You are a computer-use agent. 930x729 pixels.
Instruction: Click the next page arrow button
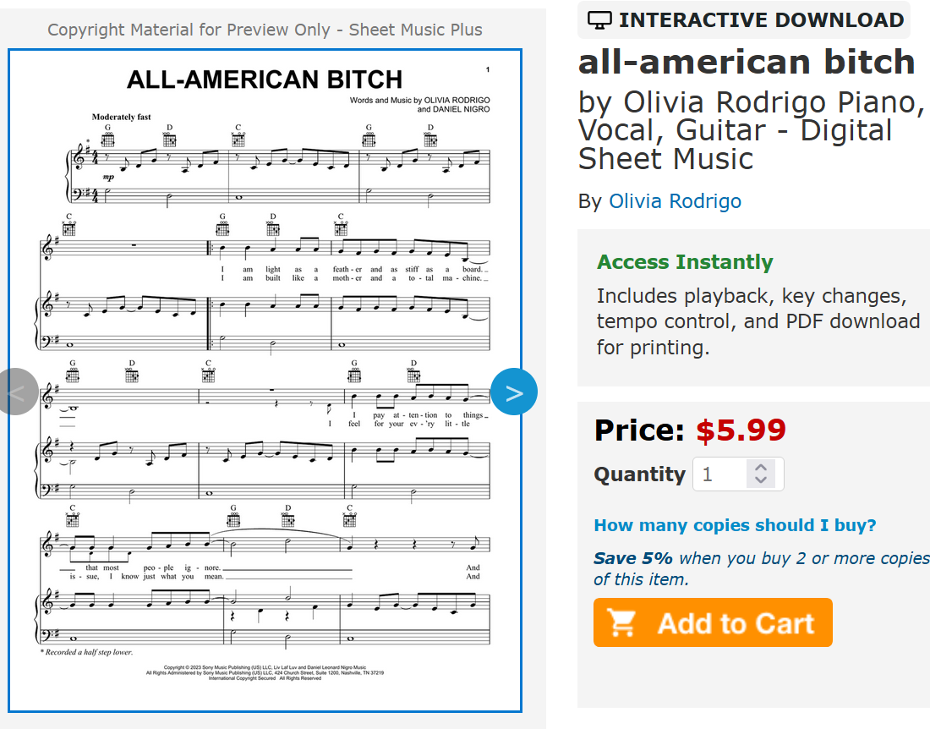click(x=514, y=392)
